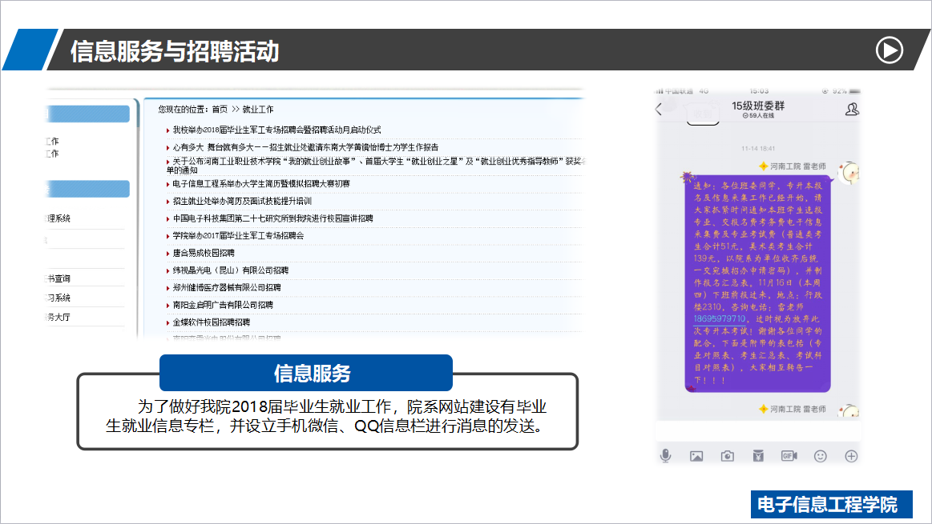Open the emoji smiley icon

pyautogui.click(x=821, y=456)
